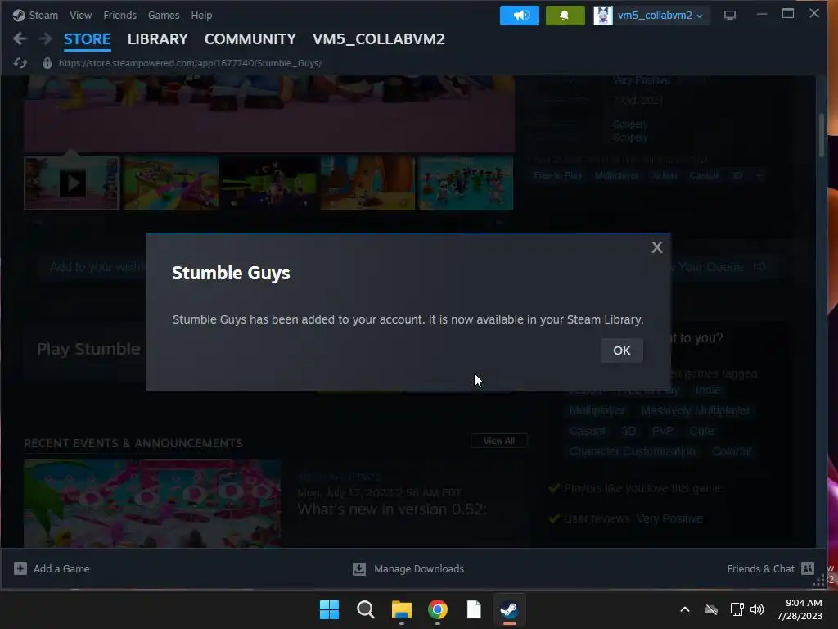Switch to the STORE tab
Image resolution: width=838 pixels, height=629 pixels.
pyautogui.click(x=87, y=39)
